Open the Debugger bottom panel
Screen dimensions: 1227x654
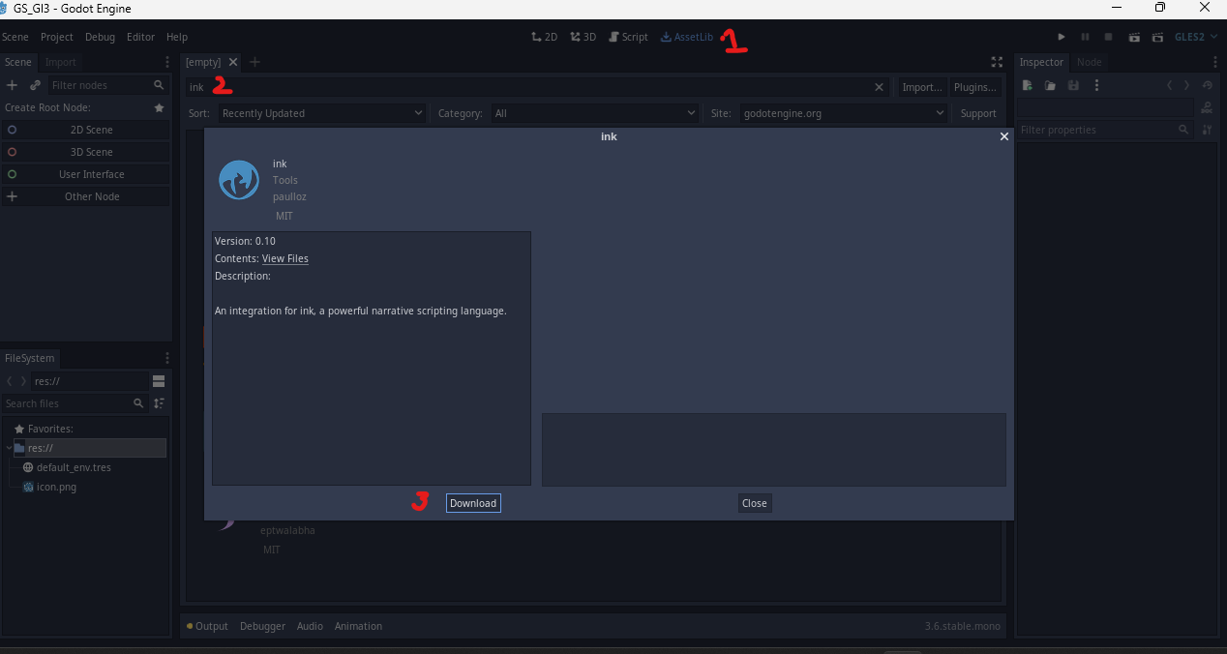pos(262,626)
